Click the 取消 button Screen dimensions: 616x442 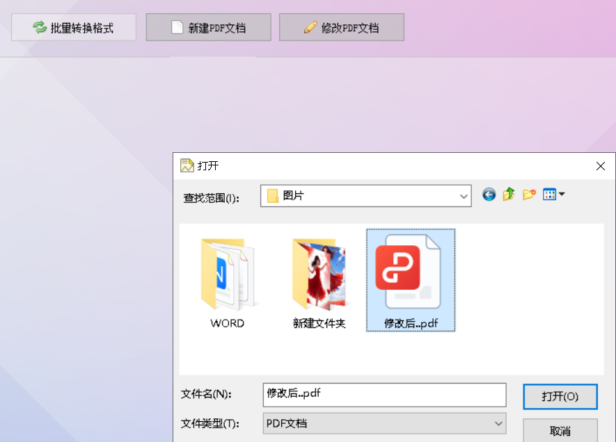[x=560, y=431]
